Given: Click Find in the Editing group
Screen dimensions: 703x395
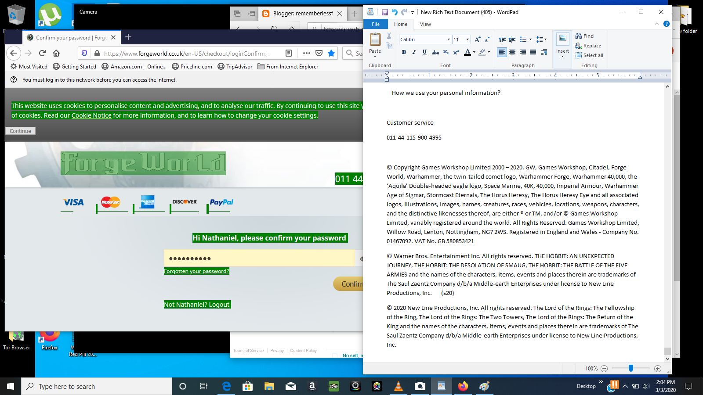Looking at the screenshot, I should tap(584, 36).
